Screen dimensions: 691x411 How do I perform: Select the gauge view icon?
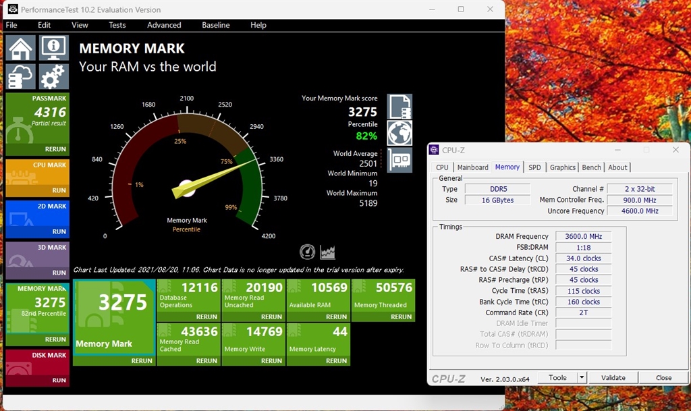click(307, 252)
